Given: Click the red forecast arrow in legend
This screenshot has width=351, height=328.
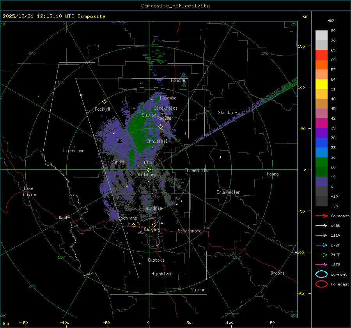Looking at the screenshot, I should point(321,216).
